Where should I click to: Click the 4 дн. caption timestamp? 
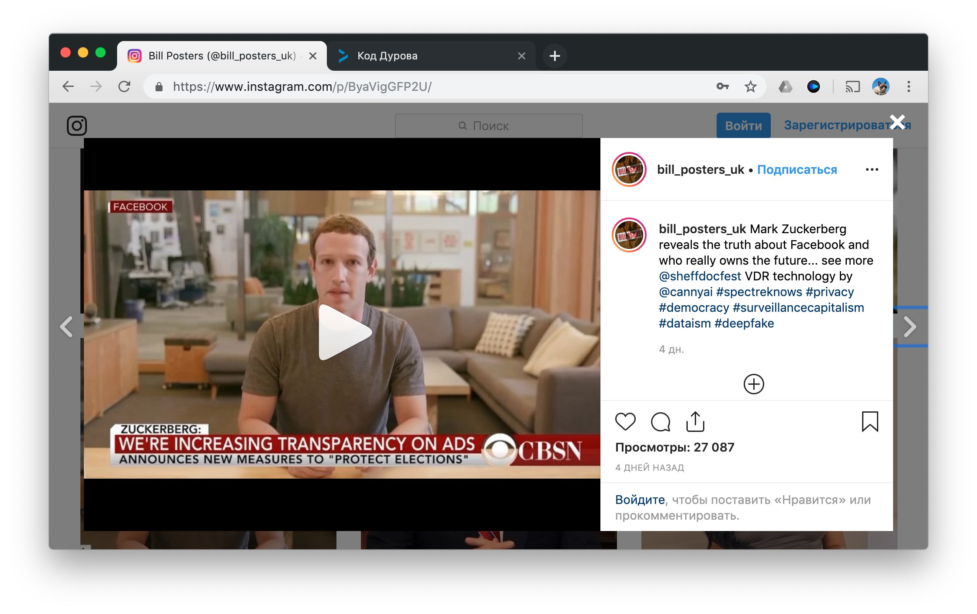tap(671, 349)
